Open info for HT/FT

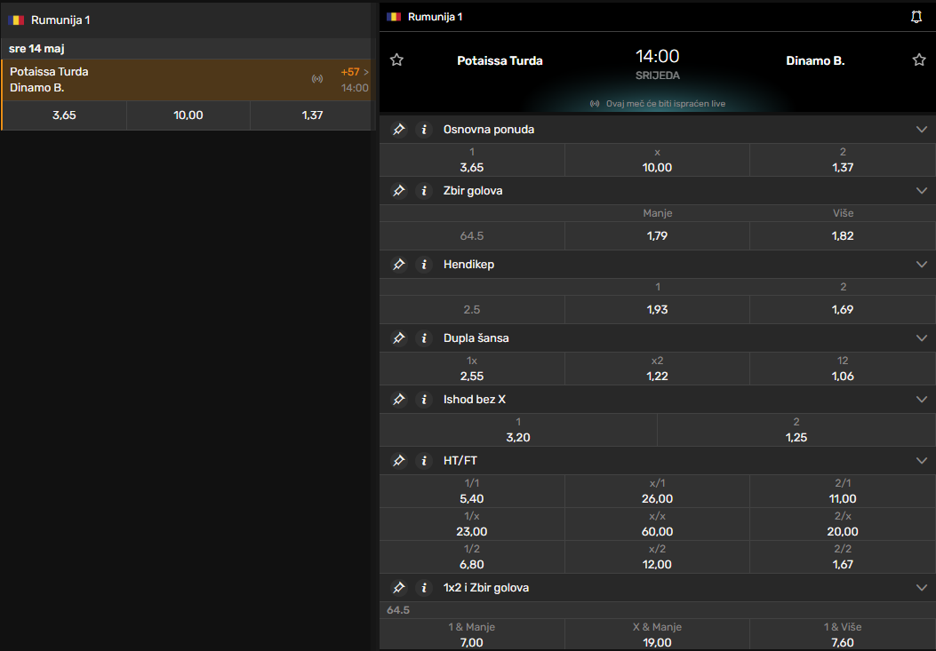[424, 461]
